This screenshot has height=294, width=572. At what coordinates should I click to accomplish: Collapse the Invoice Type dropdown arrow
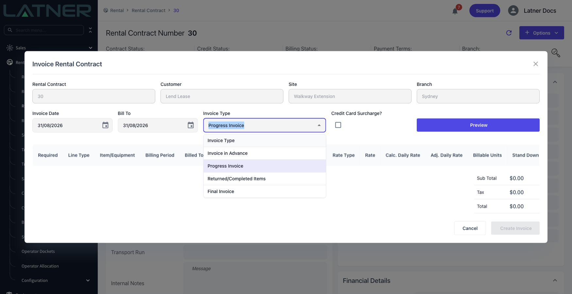pyautogui.click(x=319, y=125)
